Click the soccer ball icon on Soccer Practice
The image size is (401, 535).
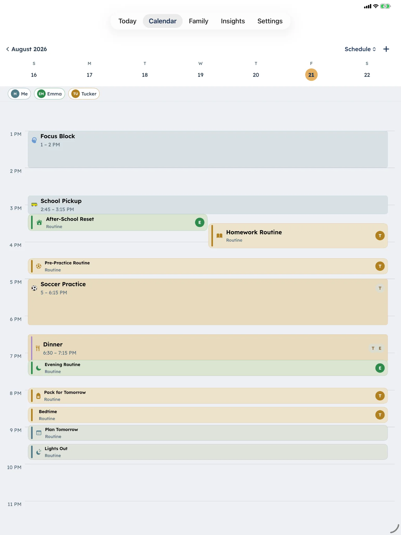click(x=34, y=288)
